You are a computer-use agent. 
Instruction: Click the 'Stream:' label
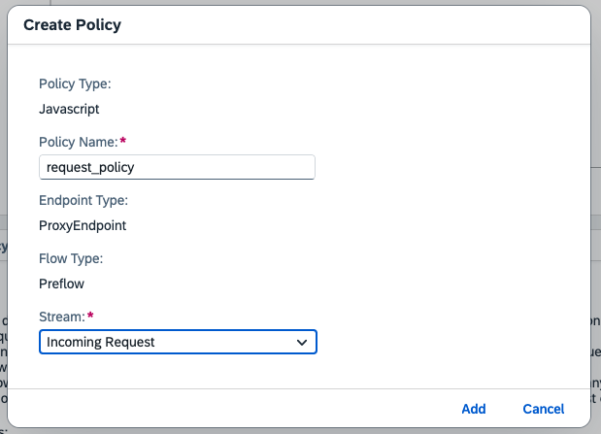click(x=62, y=317)
